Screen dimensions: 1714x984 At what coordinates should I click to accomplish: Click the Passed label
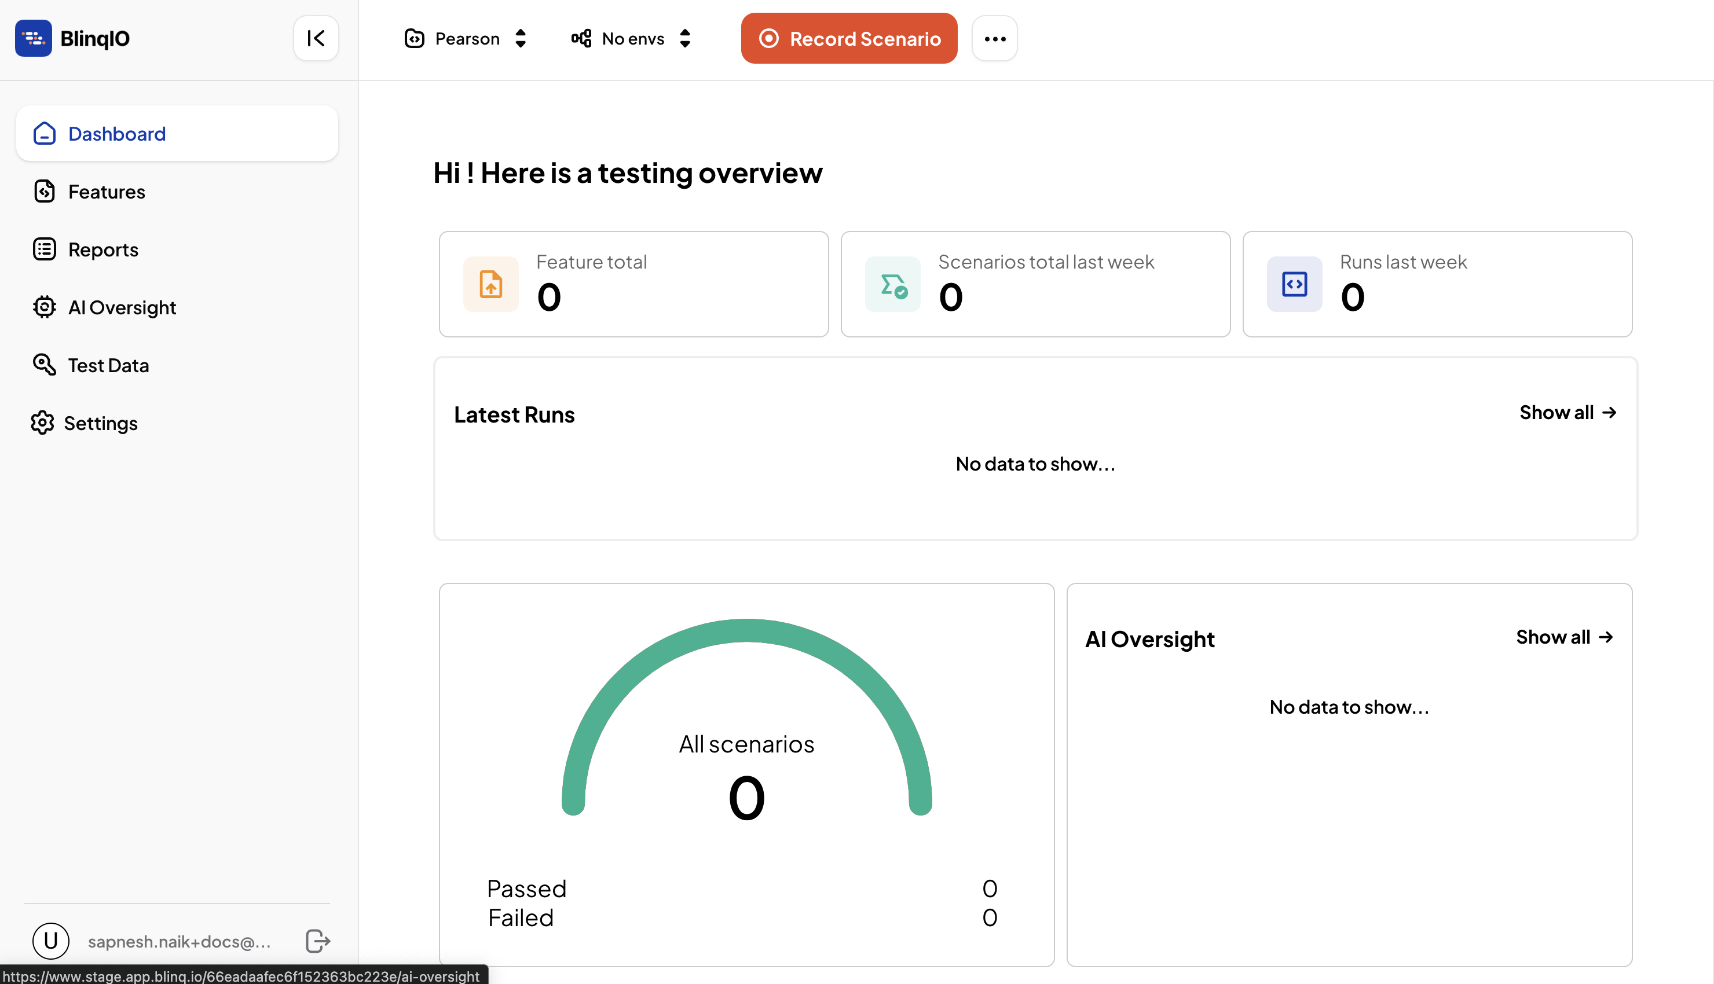pyautogui.click(x=526, y=888)
